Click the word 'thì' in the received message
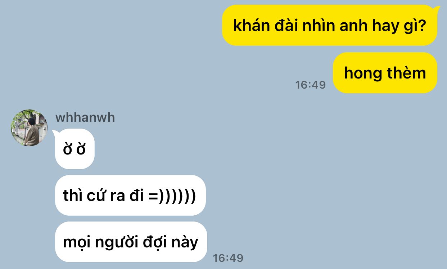 pyautogui.click(x=72, y=195)
